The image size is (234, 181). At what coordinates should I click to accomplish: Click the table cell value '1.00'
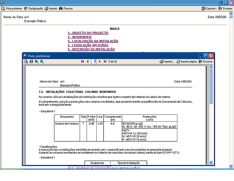(x=100, y=124)
